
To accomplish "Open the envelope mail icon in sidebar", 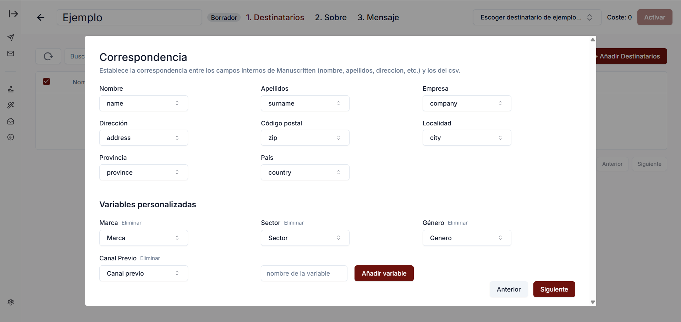I will pos(11,53).
